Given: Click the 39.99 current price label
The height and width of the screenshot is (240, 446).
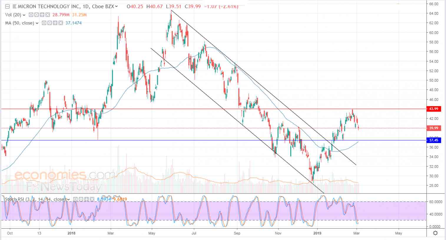Looking at the screenshot, I should pyautogui.click(x=434, y=128).
